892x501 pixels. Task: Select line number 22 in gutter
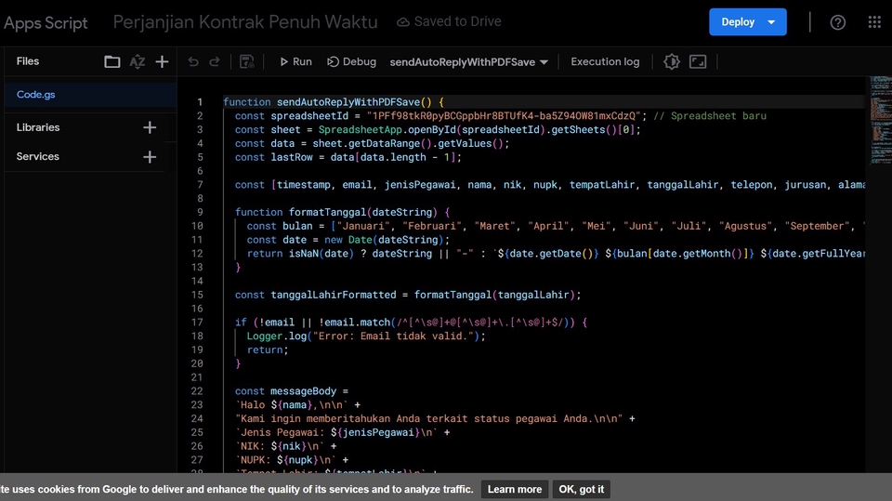(x=197, y=391)
